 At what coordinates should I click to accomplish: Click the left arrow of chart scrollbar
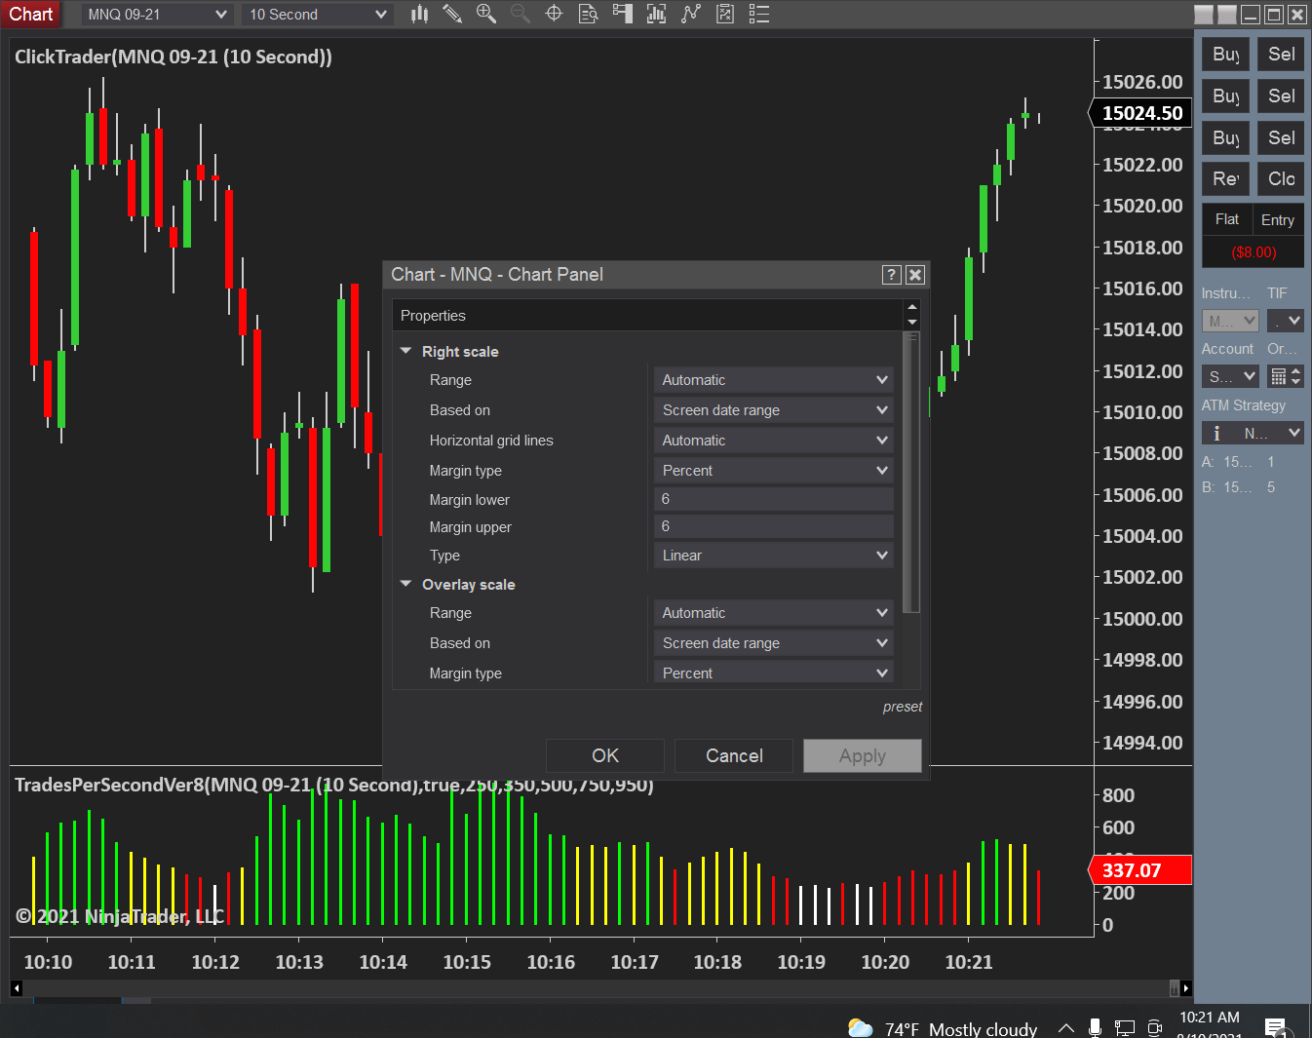(16, 988)
